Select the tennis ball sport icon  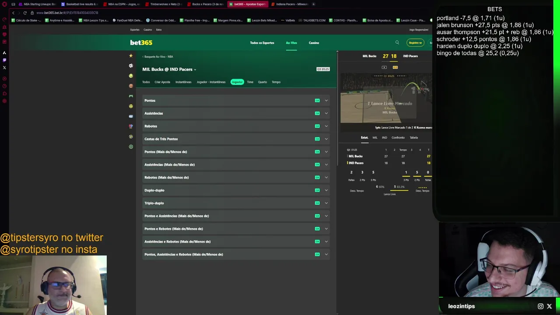pos(130,76)
